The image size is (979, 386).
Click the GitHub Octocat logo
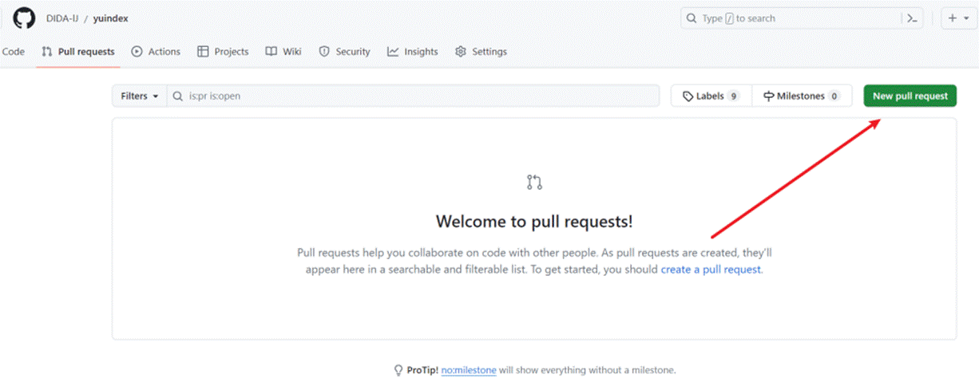[x=25, y=18]
